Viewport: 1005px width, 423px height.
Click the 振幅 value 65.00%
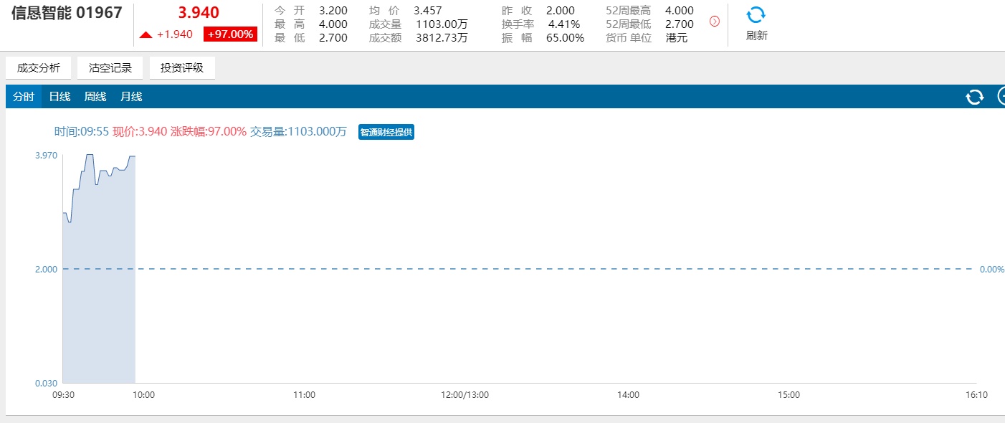point(565,38)
